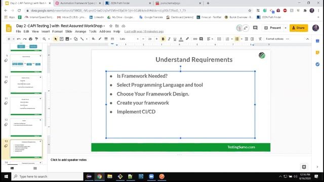Open the Present options dropdown arrow
The width and height of the screenshot is (324, 182).
coord(286,28)
